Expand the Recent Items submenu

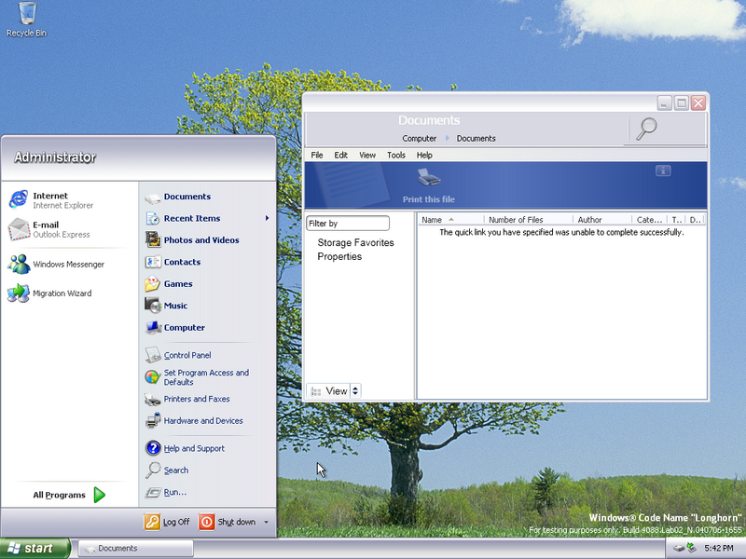(267, 219)
